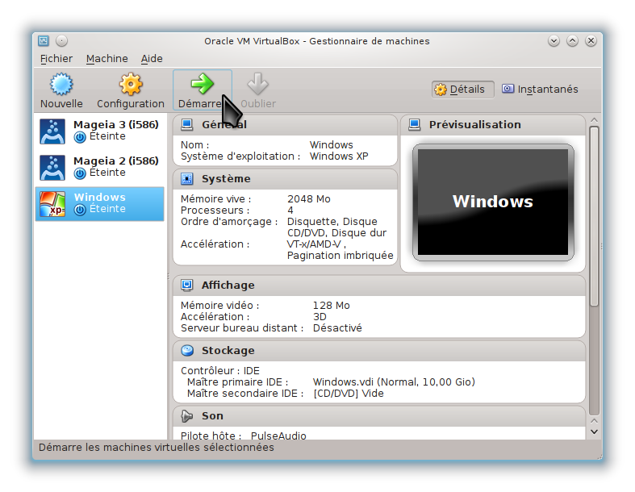Select the Windows virtual machine entry

[99, 204]
